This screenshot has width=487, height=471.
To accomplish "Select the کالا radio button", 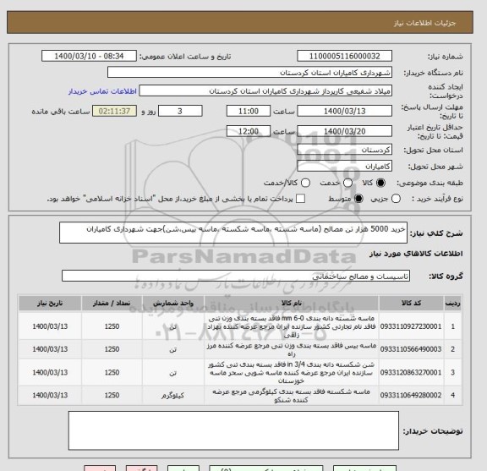I will tap(380, 183).
